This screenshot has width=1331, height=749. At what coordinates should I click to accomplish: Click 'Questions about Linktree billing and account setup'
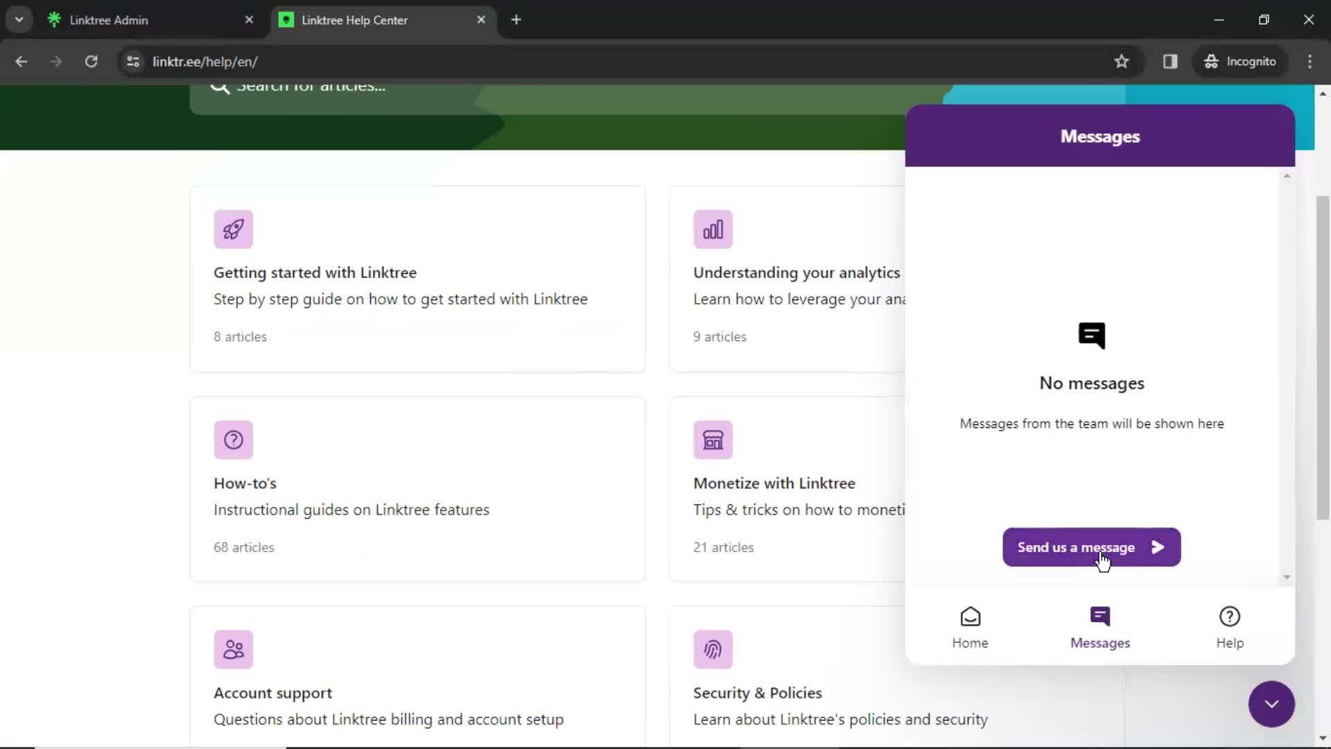pyautogui.click(x=388, y=720)
